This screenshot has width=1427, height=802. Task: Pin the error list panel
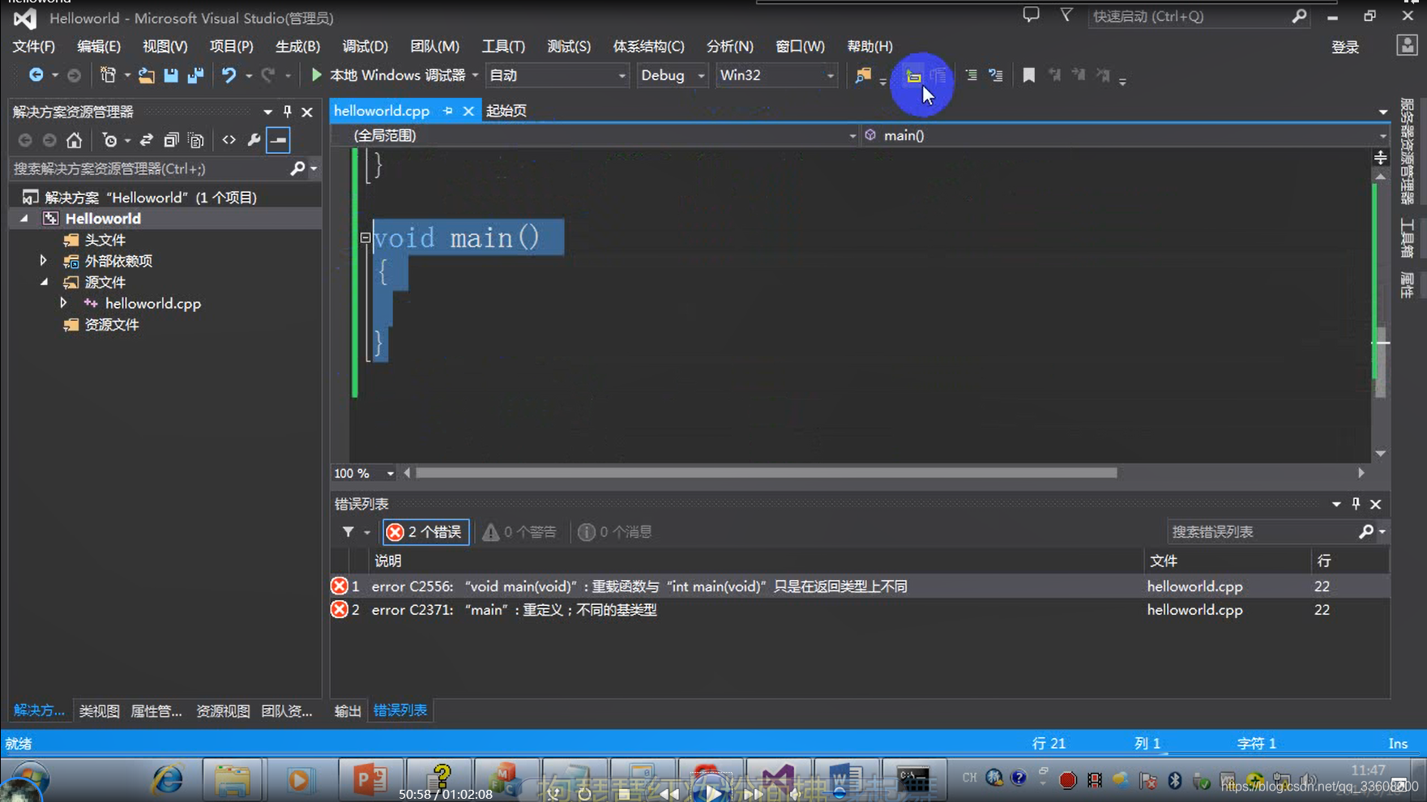point(1356,504)
